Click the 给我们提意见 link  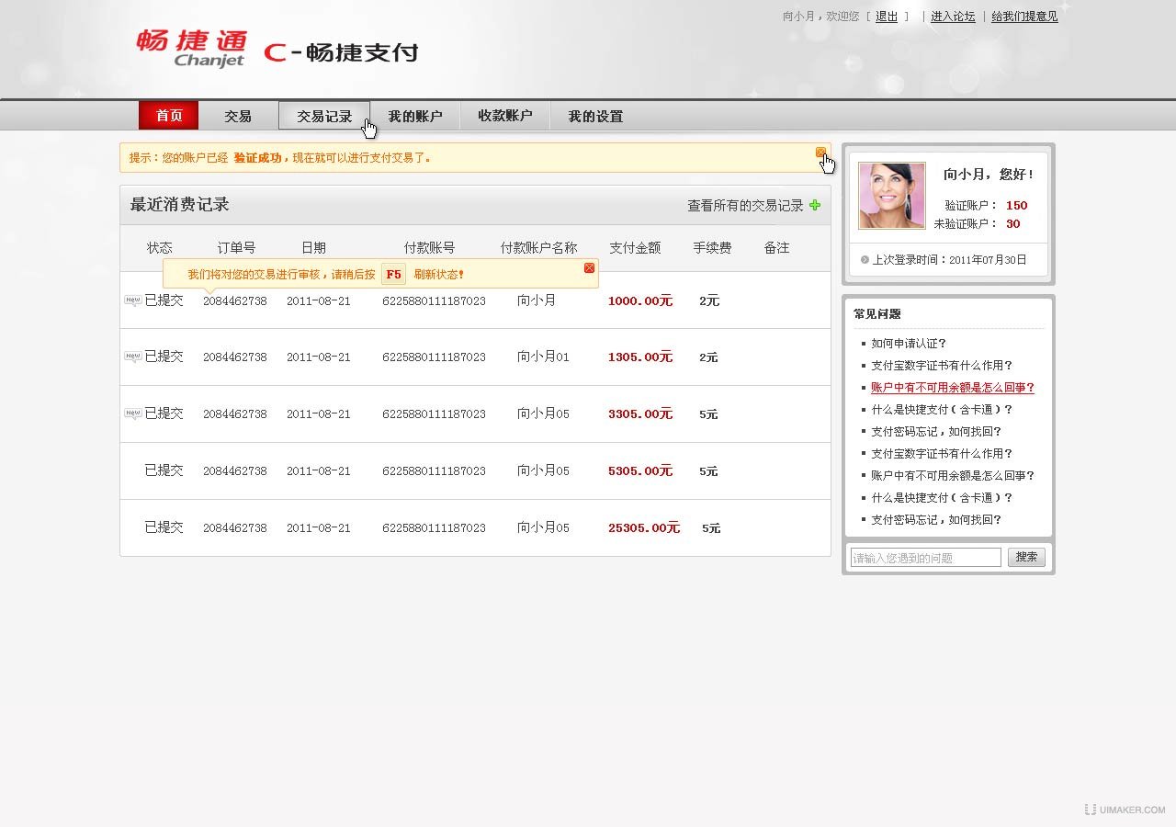click(1024, 17)
